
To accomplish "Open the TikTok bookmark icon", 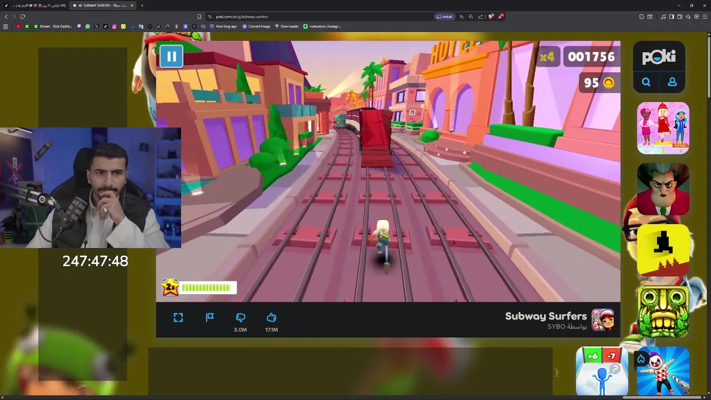I will (106, 26).
